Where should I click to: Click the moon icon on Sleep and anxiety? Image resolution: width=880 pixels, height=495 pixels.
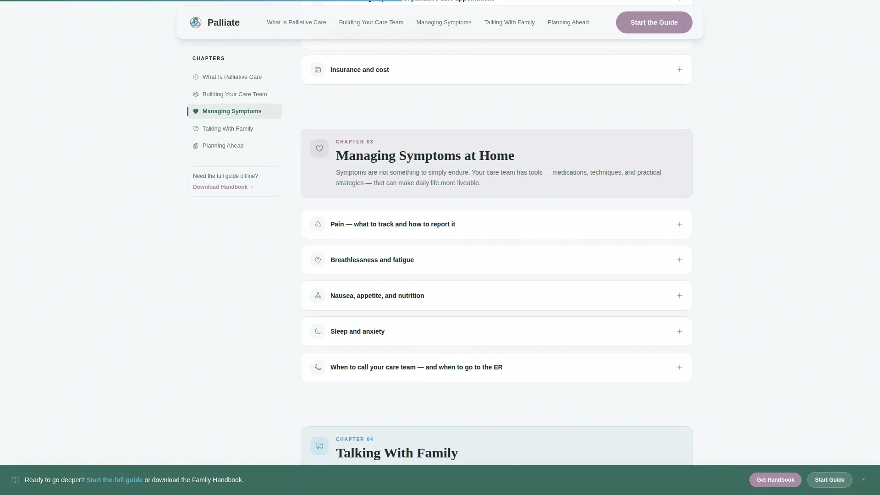(318, 331)
